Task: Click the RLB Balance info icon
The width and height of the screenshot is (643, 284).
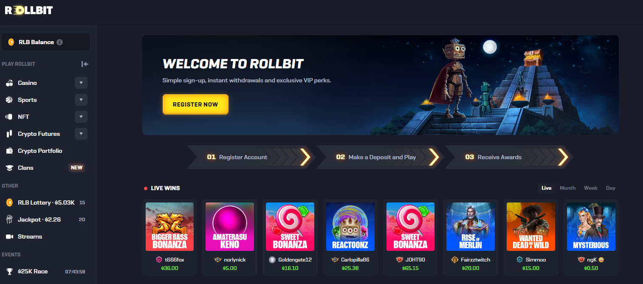Action: pos(60,42)
